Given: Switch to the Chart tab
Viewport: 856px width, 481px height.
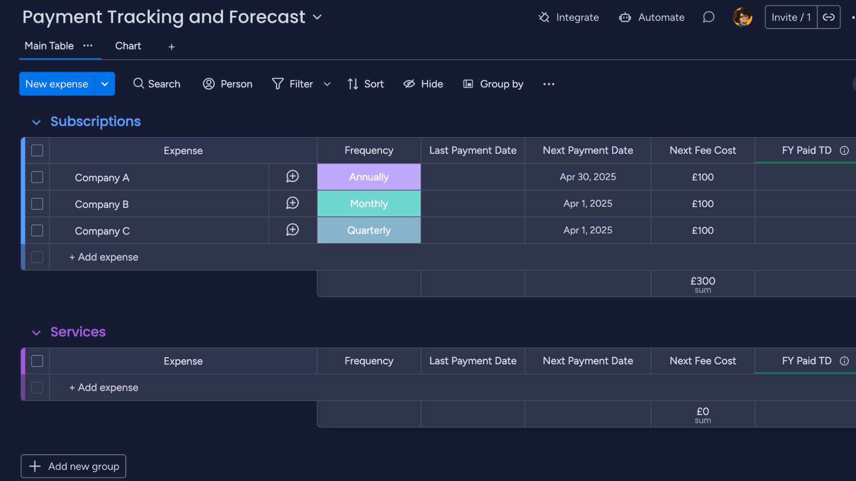Looking at the screenshot, I should pyautogui.click(x=128, y=46).
